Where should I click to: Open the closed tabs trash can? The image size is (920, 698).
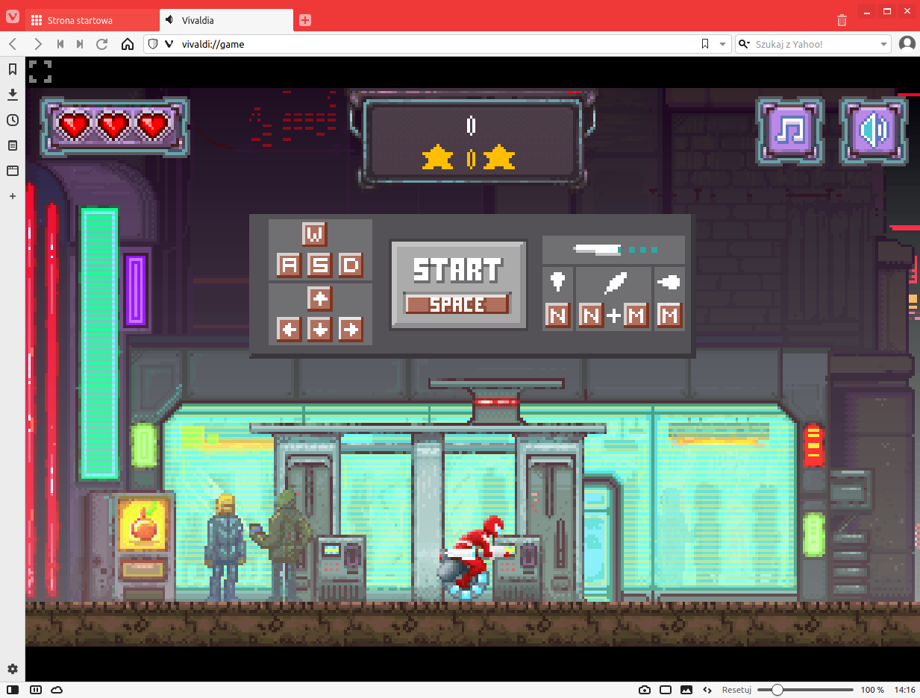pyautogui.click(x=842, y=20)
